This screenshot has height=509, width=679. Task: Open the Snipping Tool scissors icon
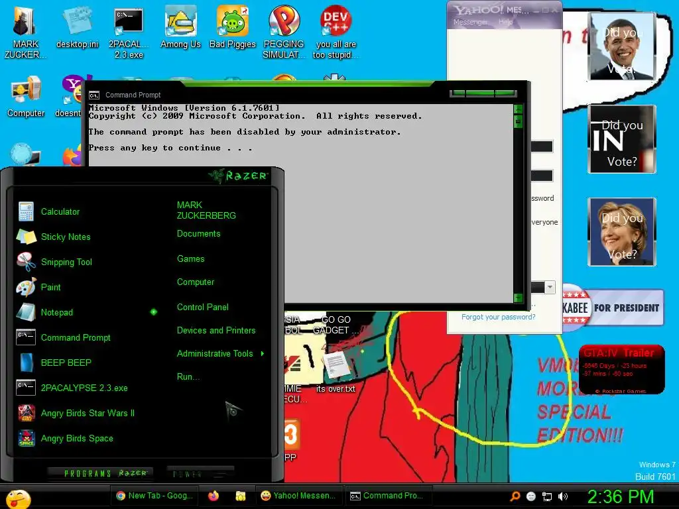point(26,262)
